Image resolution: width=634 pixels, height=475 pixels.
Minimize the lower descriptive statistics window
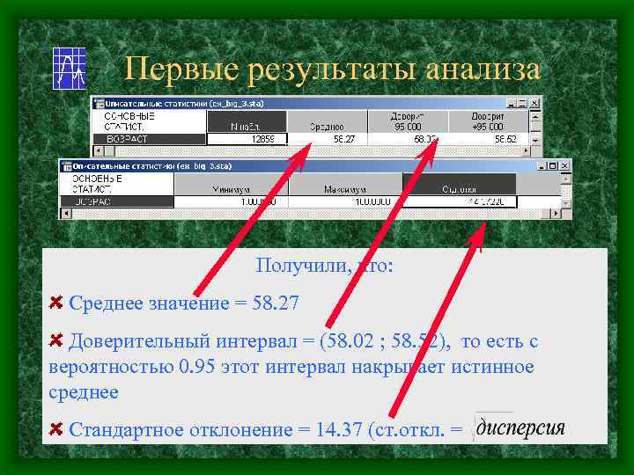(x=542, y=165)
